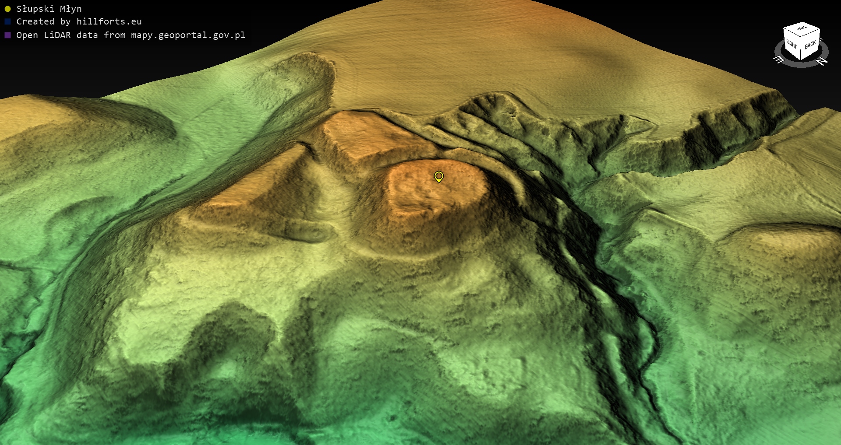Click the yellow hillfort location pin
The image size is (841, 445).
438,176
